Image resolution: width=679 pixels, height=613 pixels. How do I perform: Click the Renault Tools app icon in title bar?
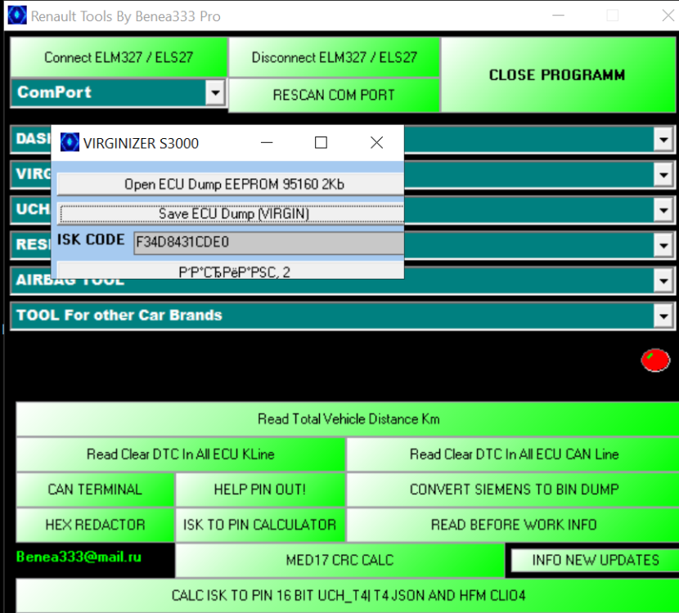coord(17,16)
